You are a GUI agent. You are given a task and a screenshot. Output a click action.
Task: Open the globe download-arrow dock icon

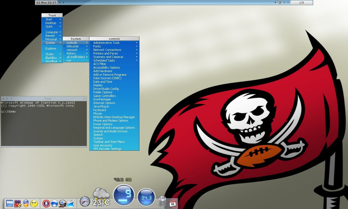tap(26, 203)
